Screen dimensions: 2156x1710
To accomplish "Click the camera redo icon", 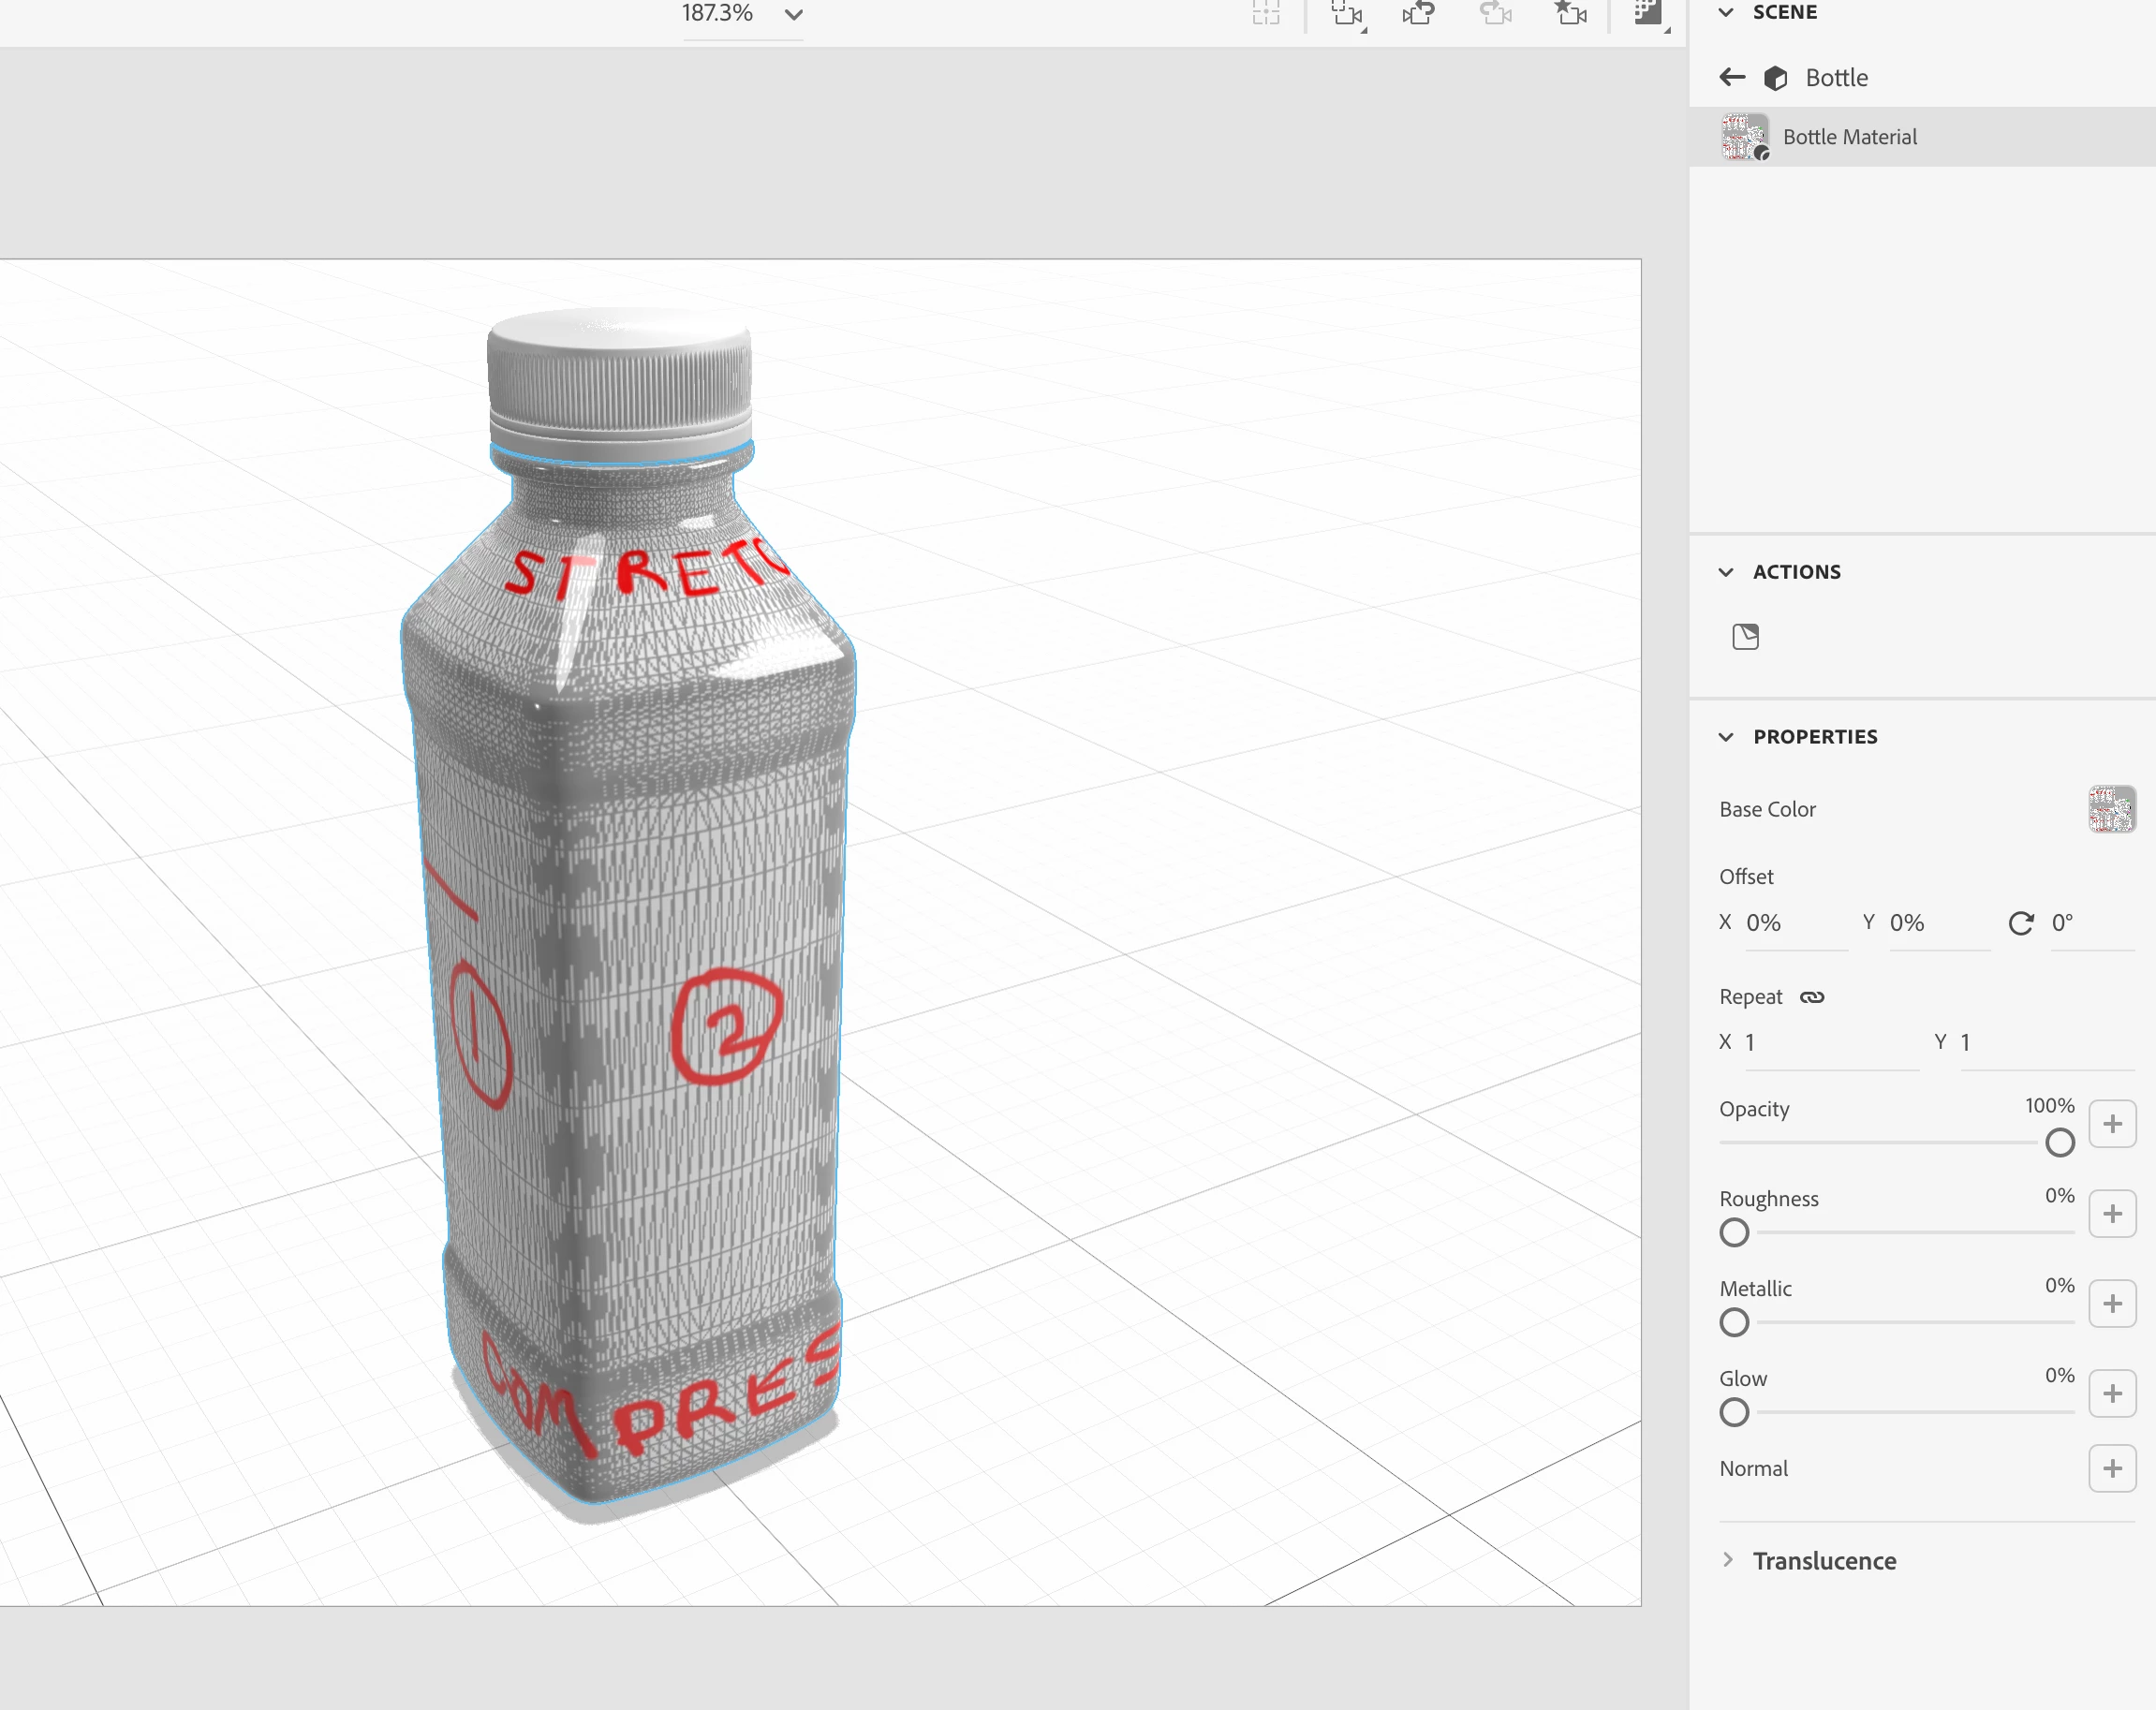I will (1495, 14).
